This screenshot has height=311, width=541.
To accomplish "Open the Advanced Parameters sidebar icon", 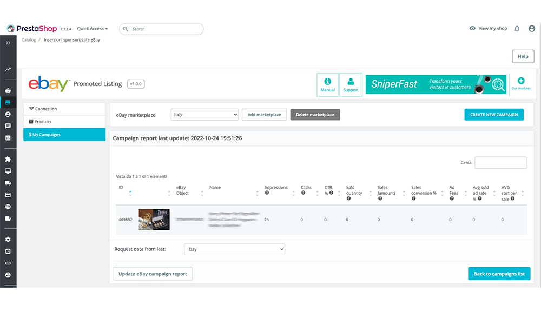I will (8, 252).
